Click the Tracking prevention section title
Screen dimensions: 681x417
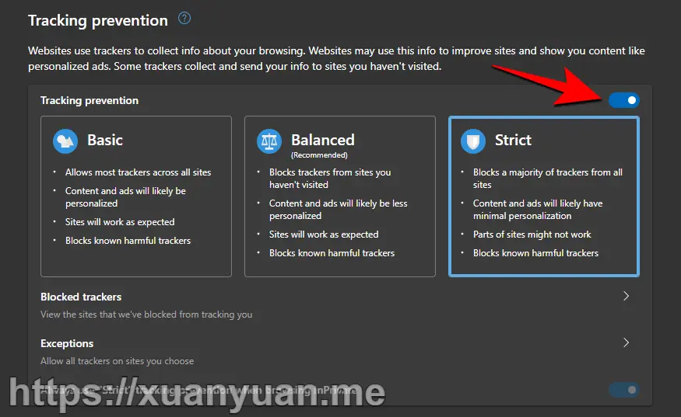(x=98, y=20)
